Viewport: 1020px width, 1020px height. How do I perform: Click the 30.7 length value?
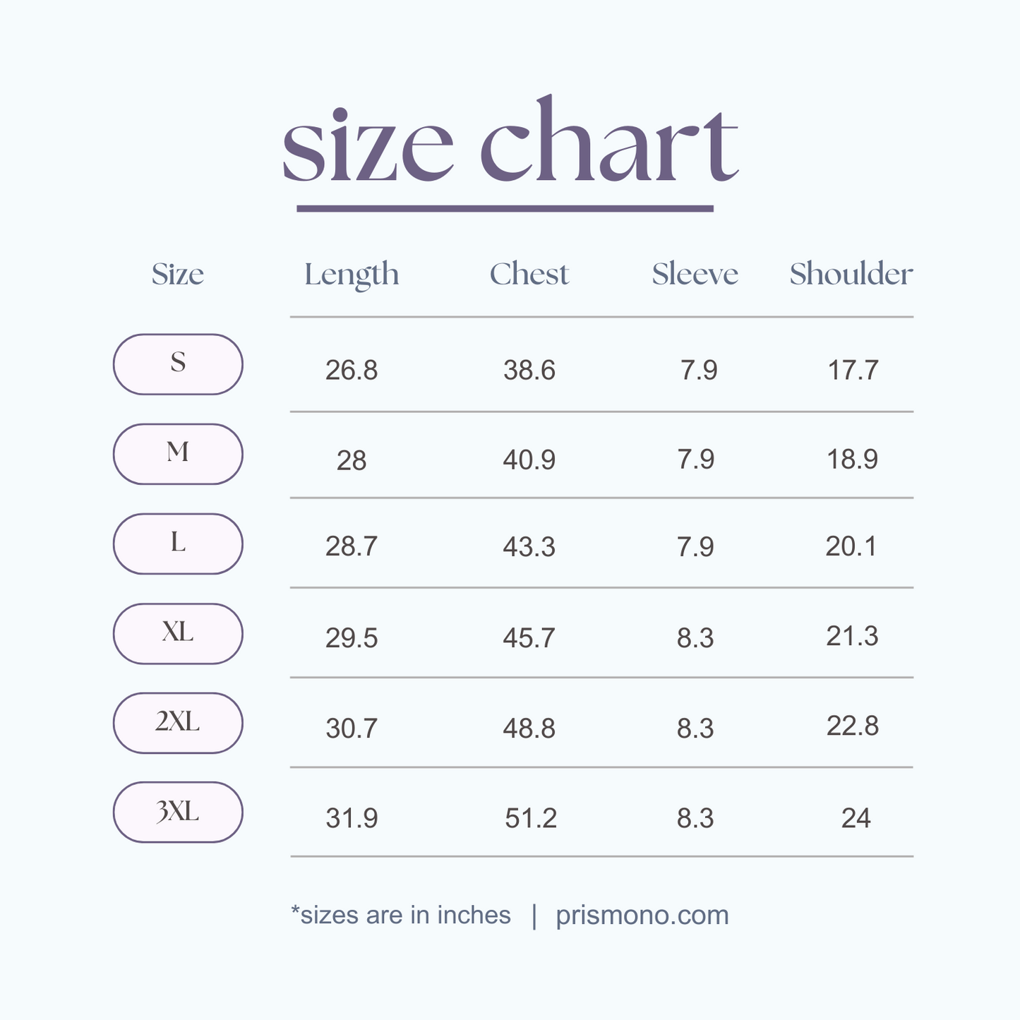352,728
